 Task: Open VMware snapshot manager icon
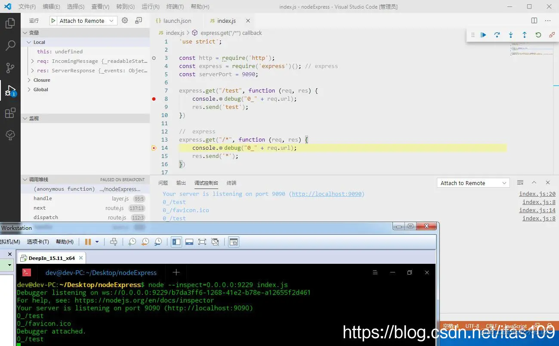[x=158, y=242]
